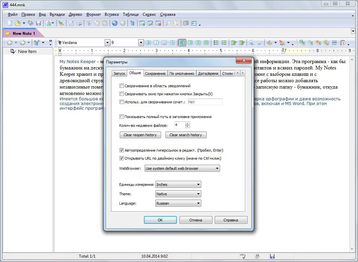
Task: Click the spell check ABC toolbar icon
Action: point(282,43)
